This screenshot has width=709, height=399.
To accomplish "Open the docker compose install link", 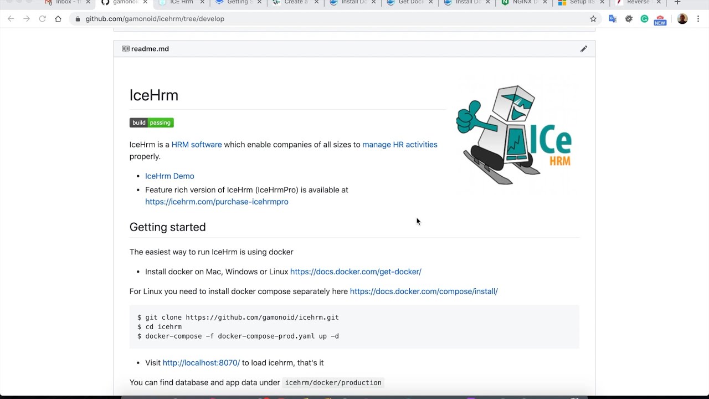I will point(424,291).
